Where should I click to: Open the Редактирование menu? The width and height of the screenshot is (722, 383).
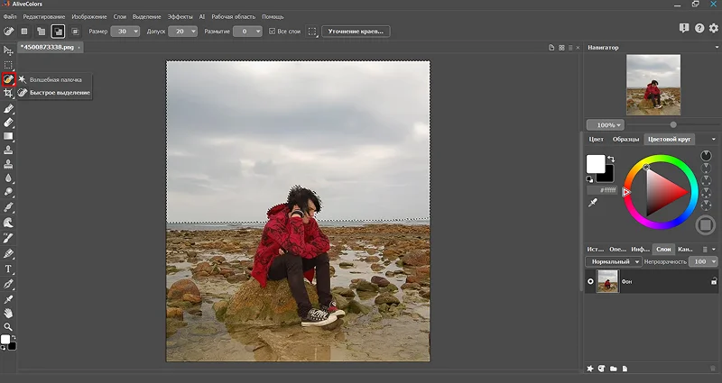coord(43,16)
